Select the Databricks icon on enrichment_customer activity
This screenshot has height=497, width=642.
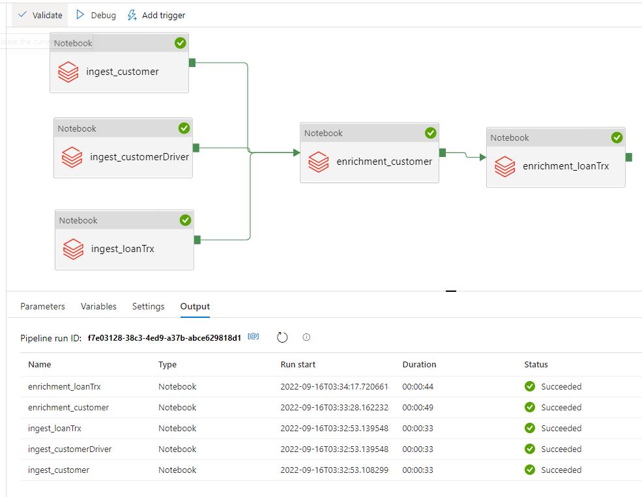pos(319,161)
